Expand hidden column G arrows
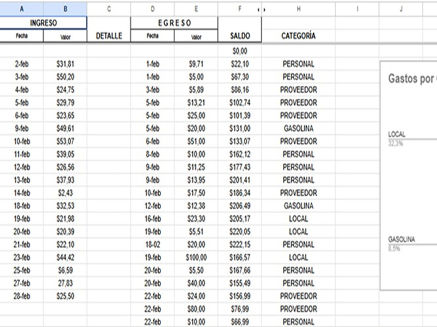 261,10
